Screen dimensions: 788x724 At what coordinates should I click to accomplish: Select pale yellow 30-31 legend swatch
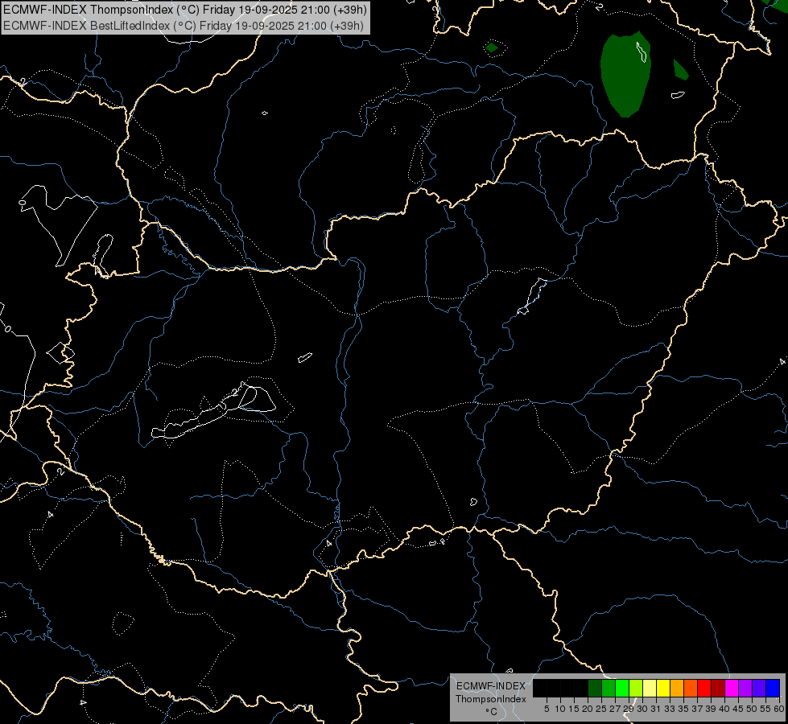pyautogui.click(x=650, y=688)
